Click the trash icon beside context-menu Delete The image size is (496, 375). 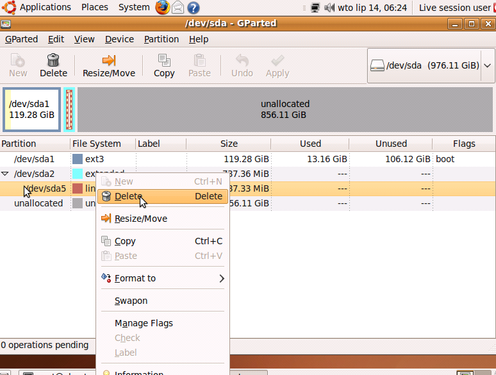[106, 196]
